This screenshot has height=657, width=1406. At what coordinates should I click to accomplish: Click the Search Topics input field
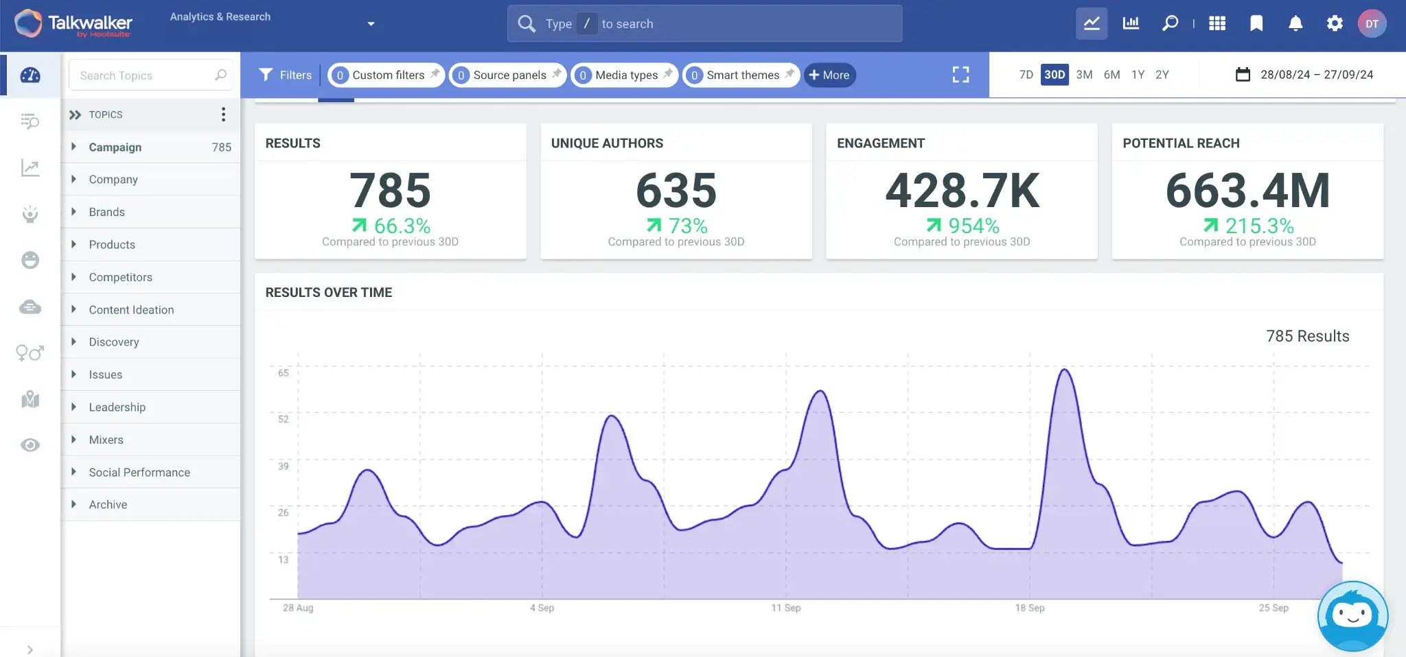(x=144, y=75)
